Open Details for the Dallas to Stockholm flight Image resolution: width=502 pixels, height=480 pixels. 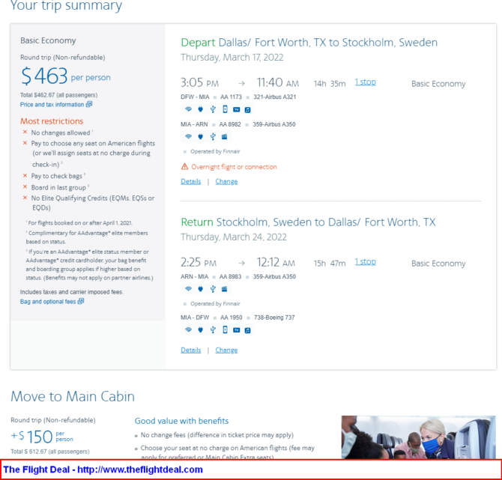pos(191,181)
